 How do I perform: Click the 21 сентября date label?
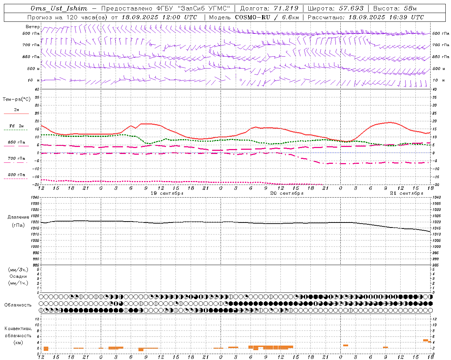[x=407, y=193]
